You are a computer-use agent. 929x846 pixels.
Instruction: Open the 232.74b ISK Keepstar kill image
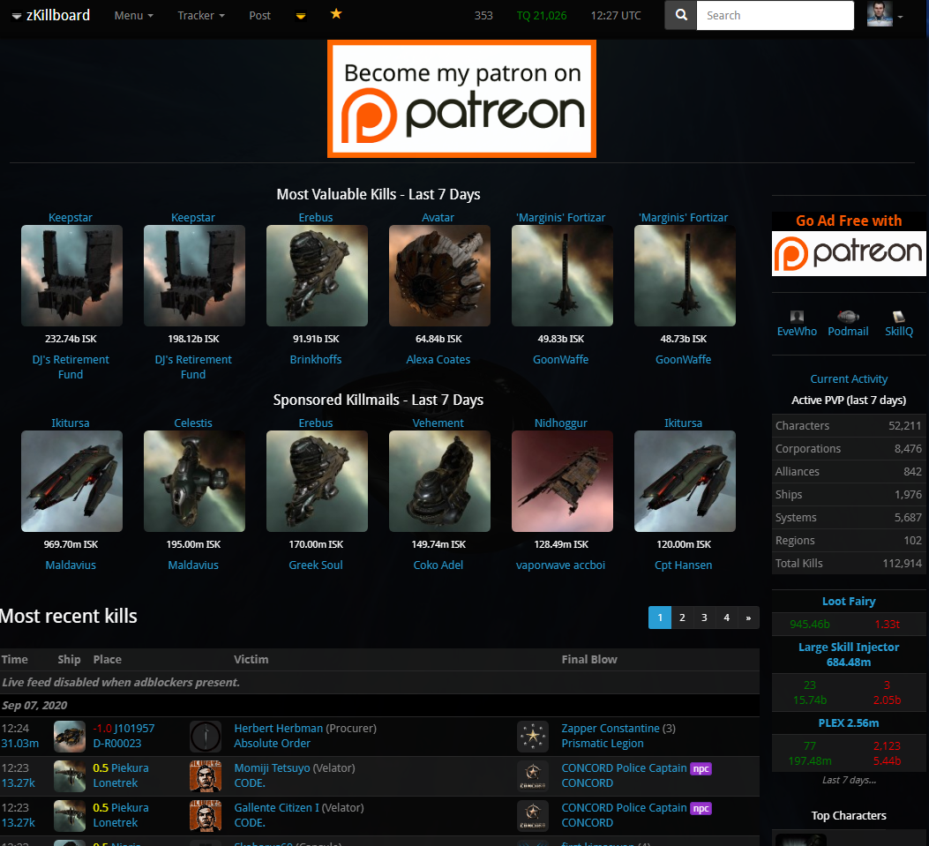coord(71,275)
